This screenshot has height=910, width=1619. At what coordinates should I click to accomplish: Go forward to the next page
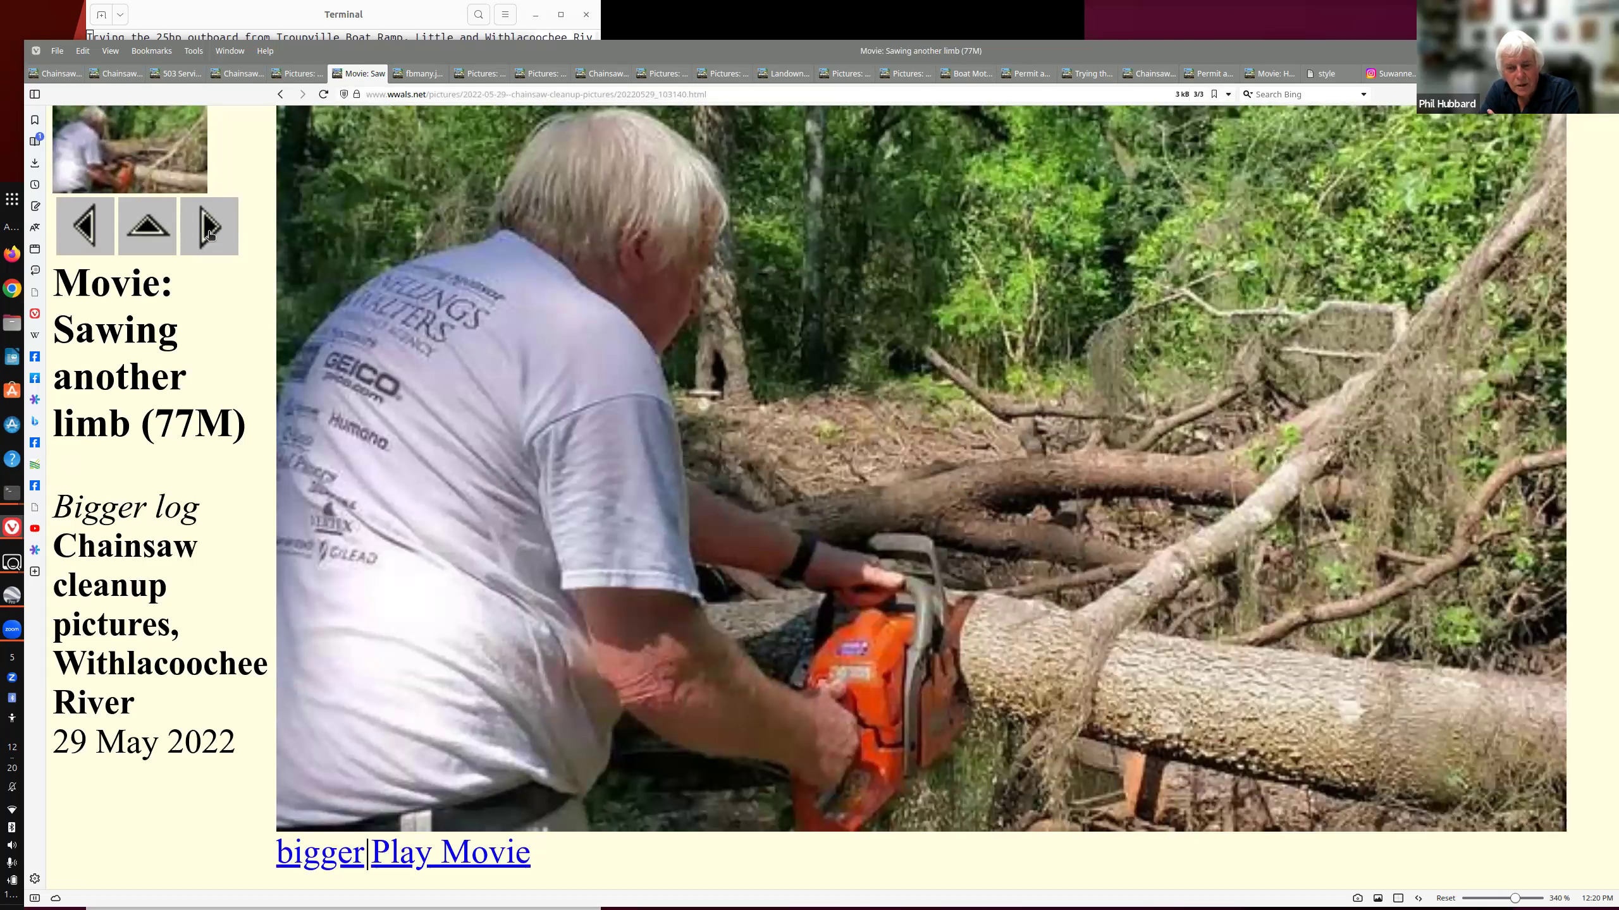(302, 94)
